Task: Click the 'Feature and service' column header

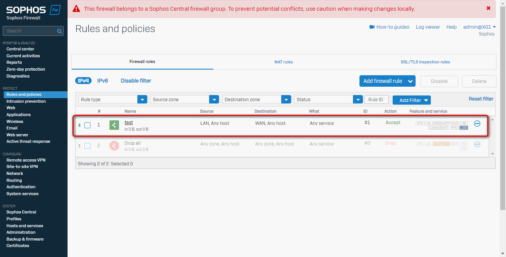Action: click(428, 111)
